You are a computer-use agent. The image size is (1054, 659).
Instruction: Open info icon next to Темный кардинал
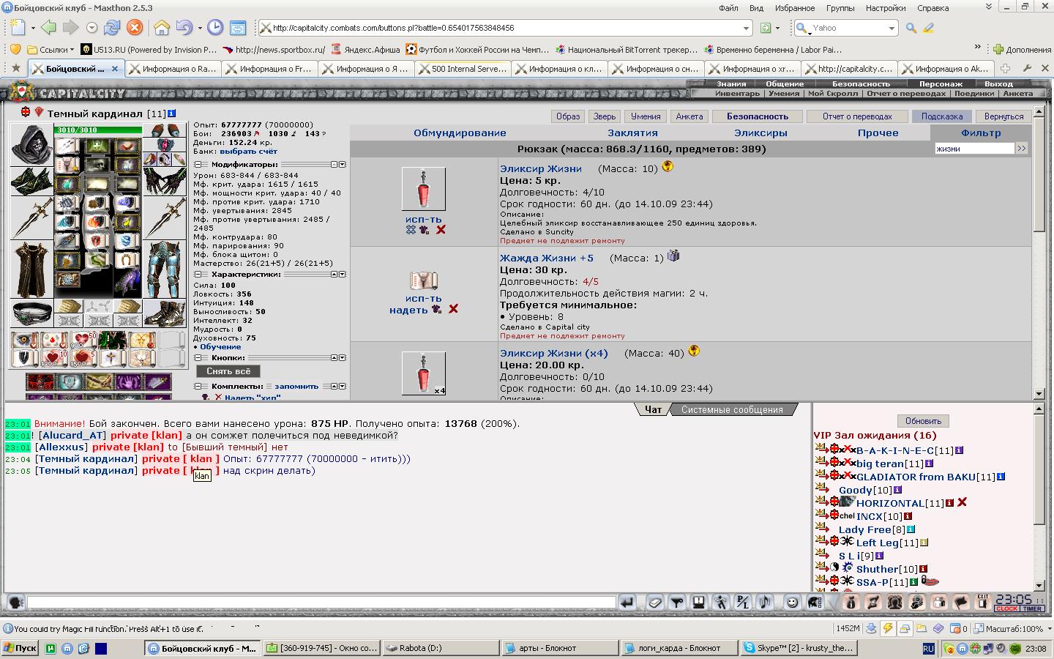point(171,113)
